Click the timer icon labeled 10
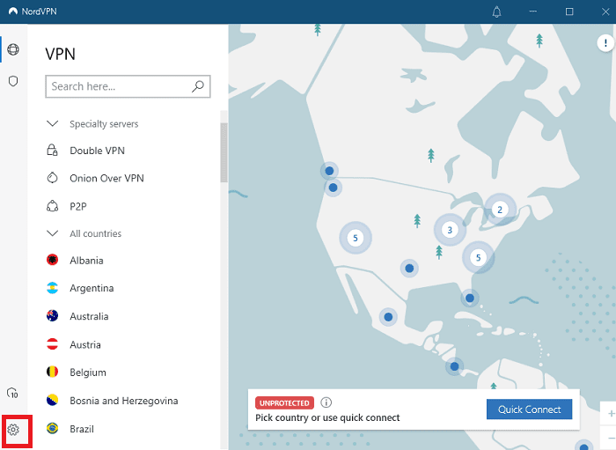Screen dimensions: 616x450 tap(13, 393)
